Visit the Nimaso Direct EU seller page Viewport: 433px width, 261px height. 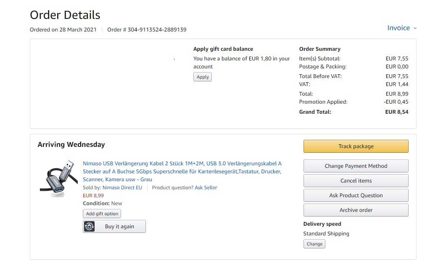click(122, 188)
